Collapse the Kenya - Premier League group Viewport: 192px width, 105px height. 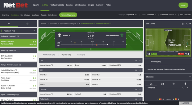[18, 65]
